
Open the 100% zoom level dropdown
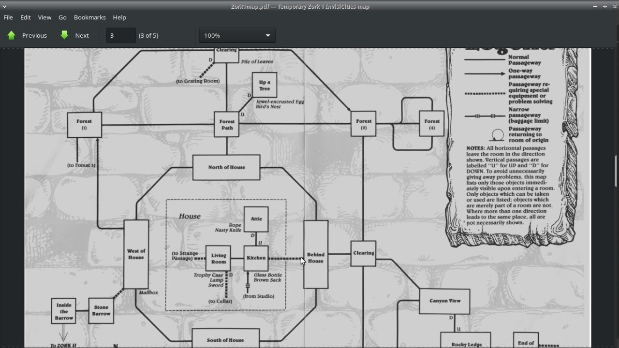[237, 35]
